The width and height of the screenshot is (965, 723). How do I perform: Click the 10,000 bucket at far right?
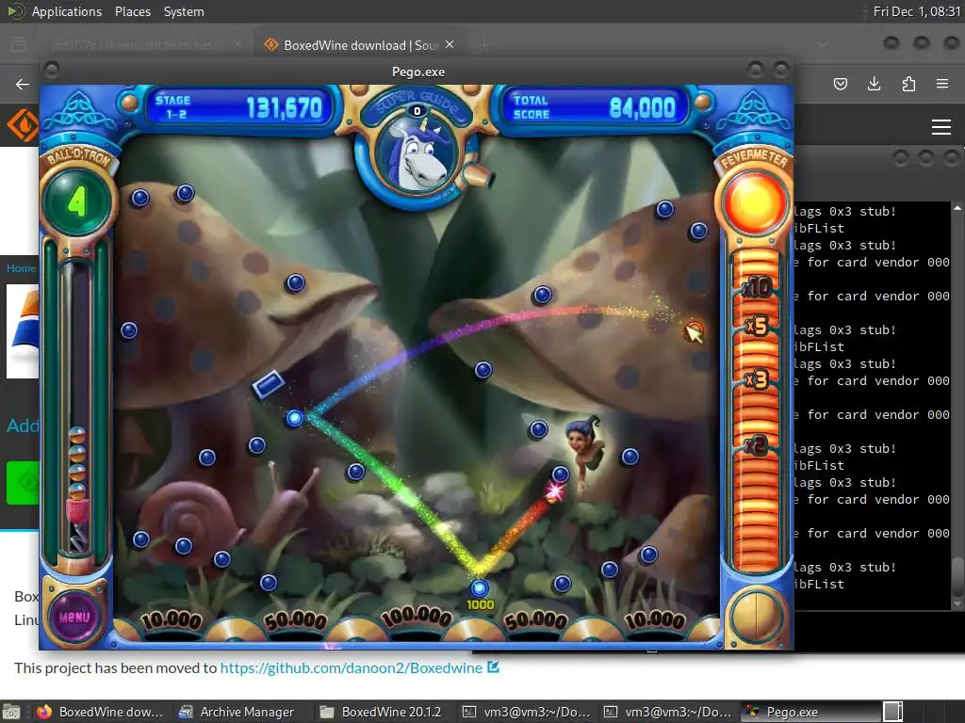pyautogui.click(x=655, y=621)
